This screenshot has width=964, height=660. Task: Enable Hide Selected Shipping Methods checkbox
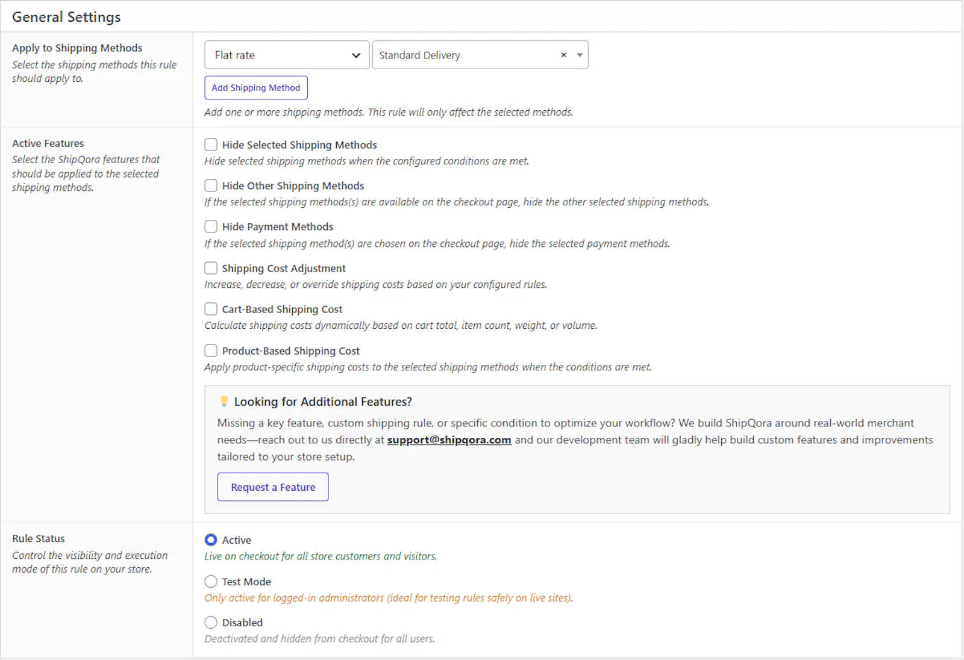[211, 145]
